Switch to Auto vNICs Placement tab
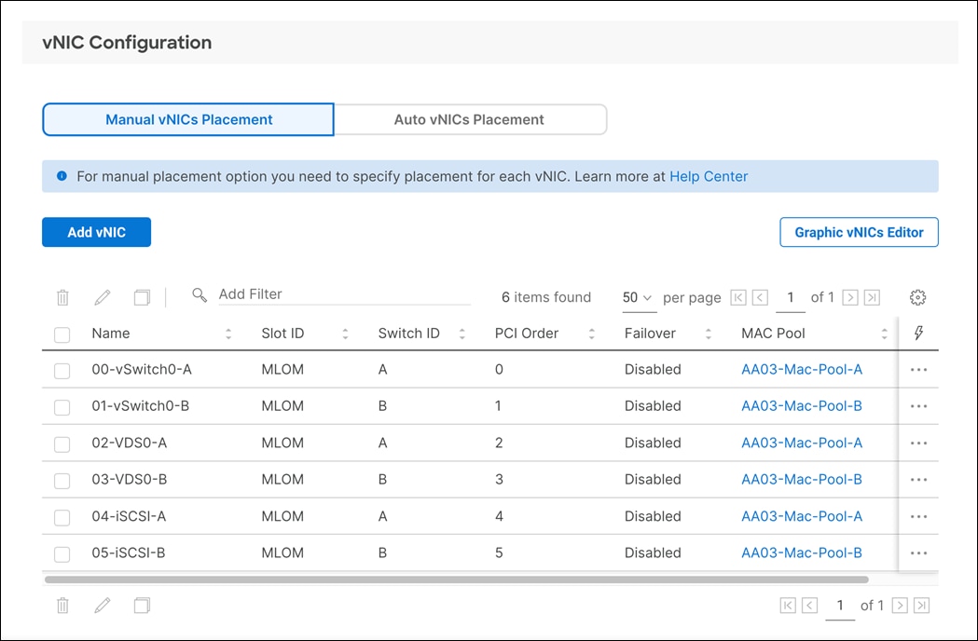 pyautogui.click(x=469, y=119)
